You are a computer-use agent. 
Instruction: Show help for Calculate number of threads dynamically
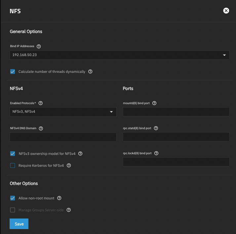point(90,72)
